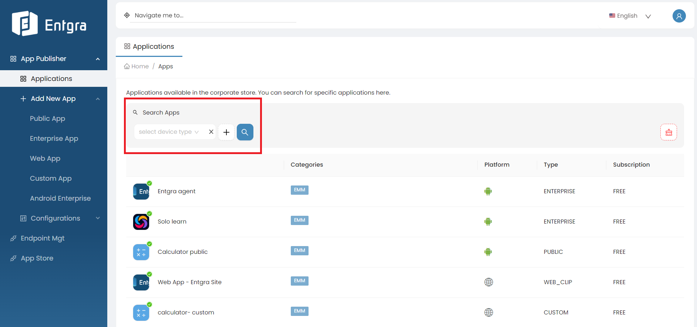
Task: Open Enterprise App in the sidebar
Action: click(54, 139)
